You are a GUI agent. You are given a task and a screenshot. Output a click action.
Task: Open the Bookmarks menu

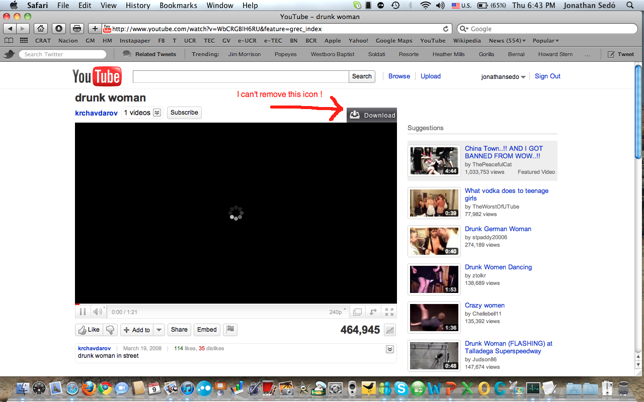coord(178,6)
